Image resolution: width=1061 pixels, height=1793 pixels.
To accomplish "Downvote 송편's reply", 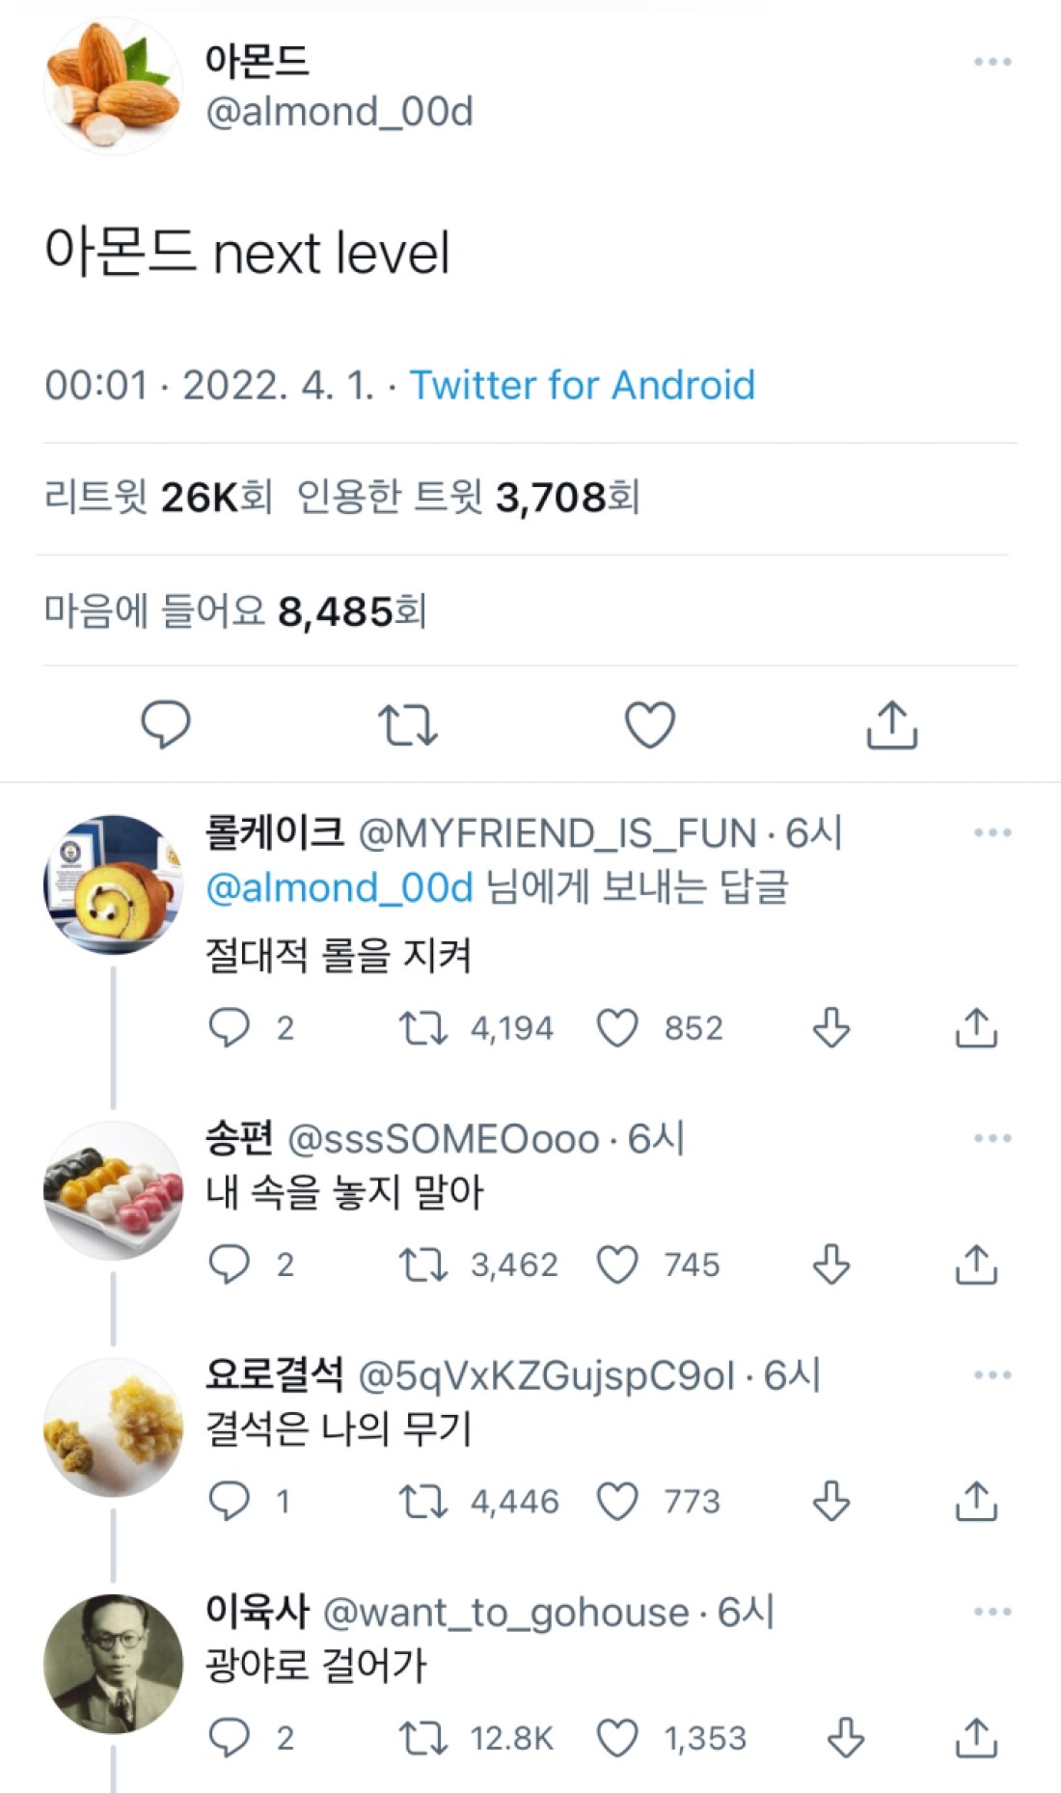I will (830, 1264).
